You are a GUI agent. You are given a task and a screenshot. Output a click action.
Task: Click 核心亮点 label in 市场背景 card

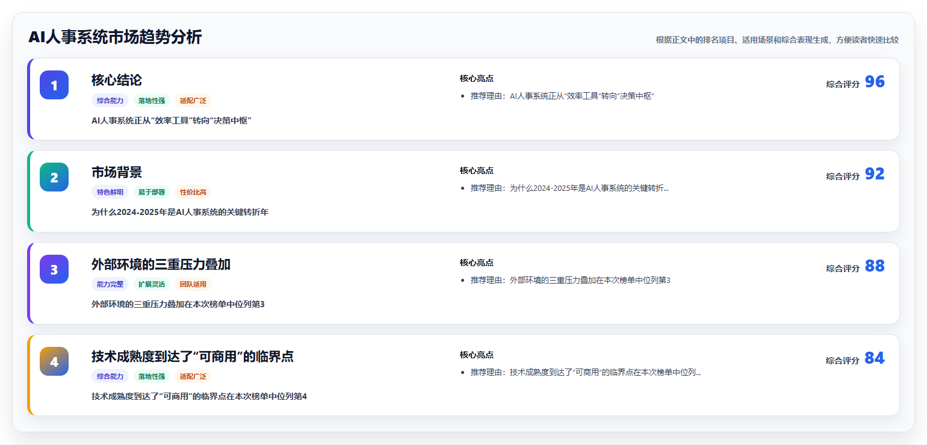click(x=477, y=170)
